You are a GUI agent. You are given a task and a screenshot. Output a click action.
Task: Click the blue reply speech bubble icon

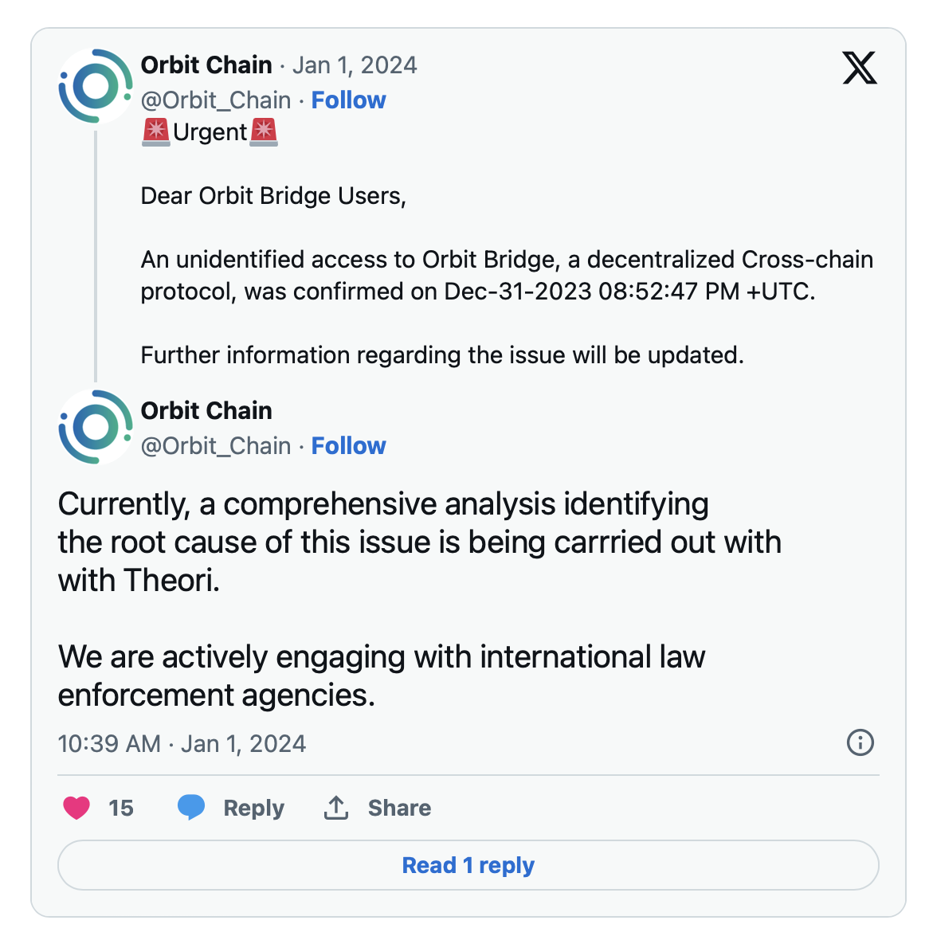coord(191,808)
